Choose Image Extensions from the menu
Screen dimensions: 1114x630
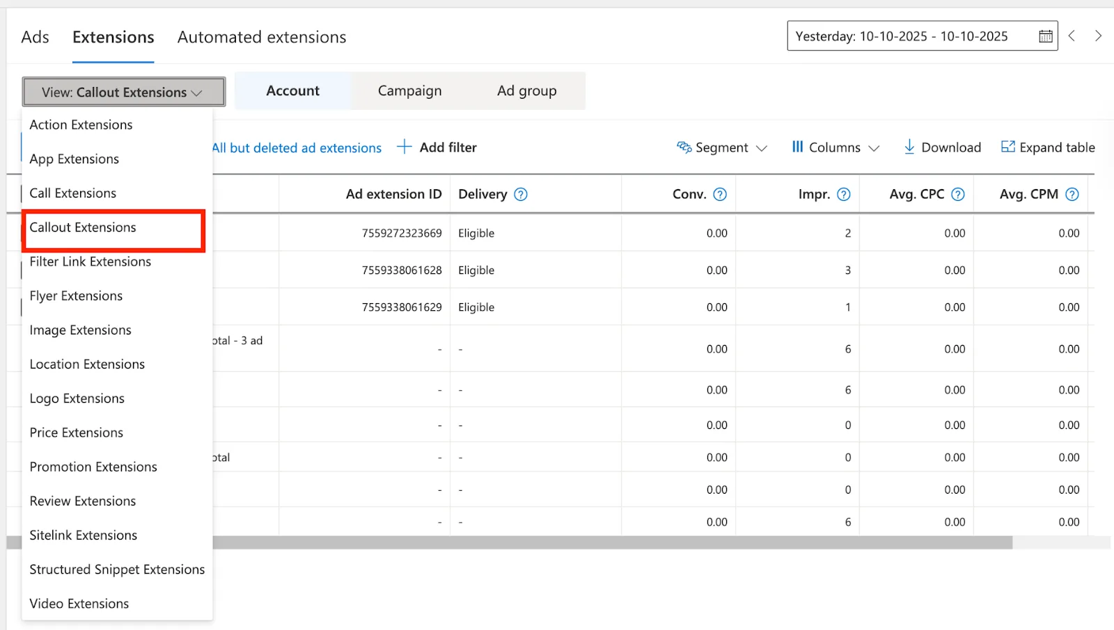[117, 330]
